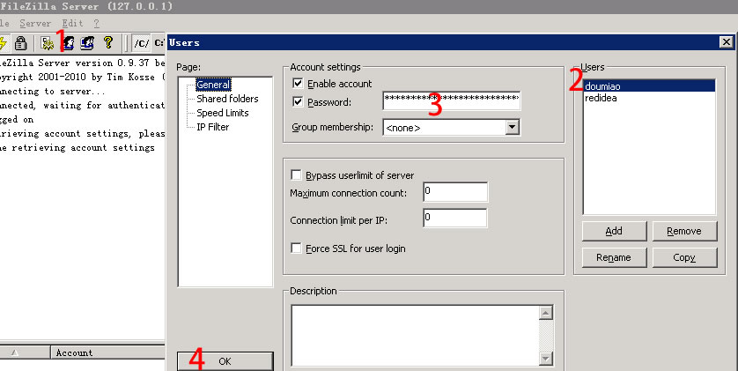
Task: Expand the Group membership dropdown
Action: coord(512,127)
